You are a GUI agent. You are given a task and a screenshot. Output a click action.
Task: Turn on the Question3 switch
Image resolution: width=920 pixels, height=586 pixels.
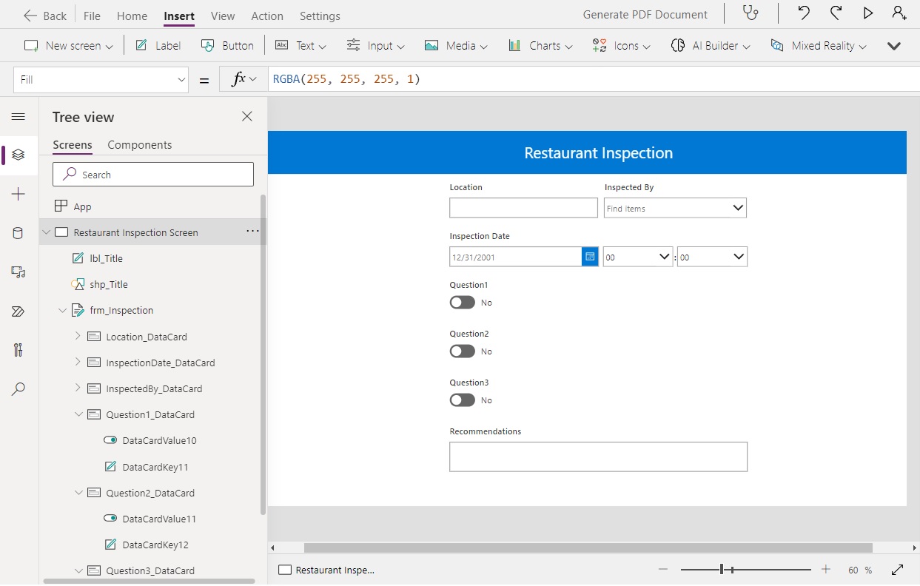pos(462,400)
